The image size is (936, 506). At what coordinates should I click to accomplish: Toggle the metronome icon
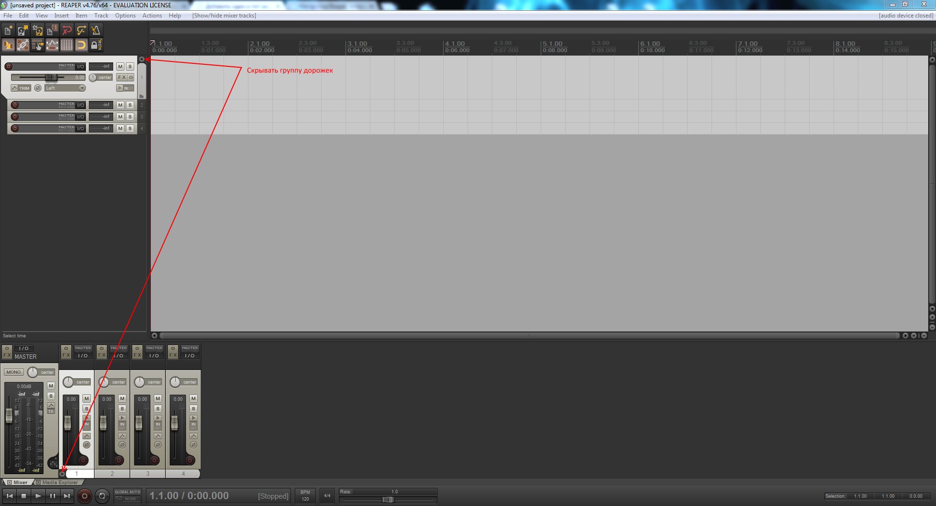(x=96, y=31)
